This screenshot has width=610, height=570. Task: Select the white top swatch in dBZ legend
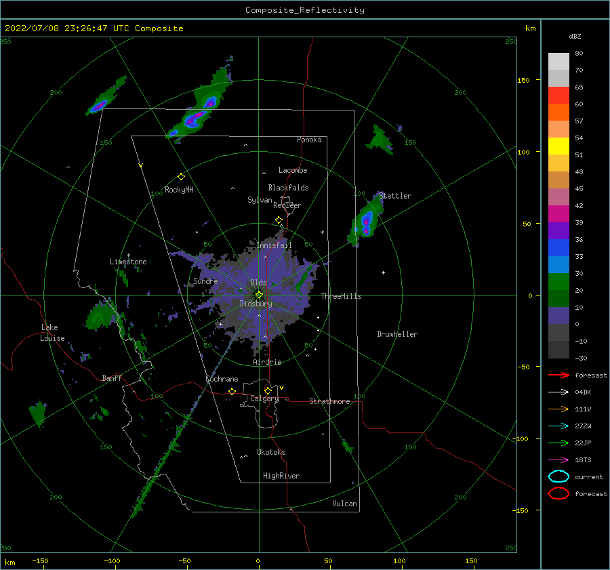[x=558, y=62]
